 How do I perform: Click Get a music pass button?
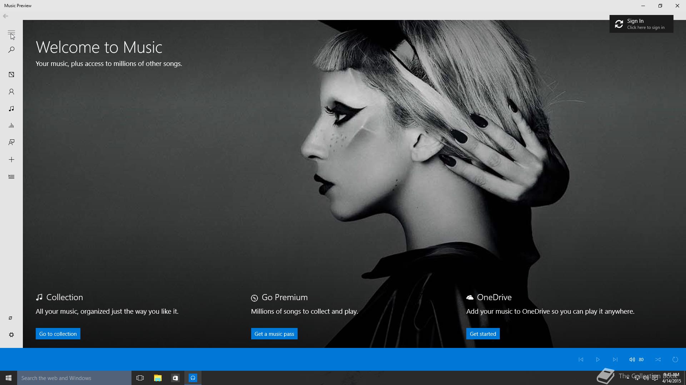[274, 334]
